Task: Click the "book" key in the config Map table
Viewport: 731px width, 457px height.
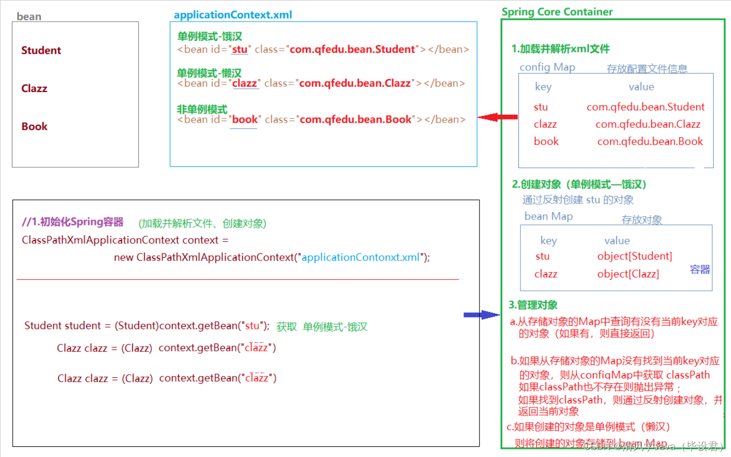Action: click(x=546, y=142)
